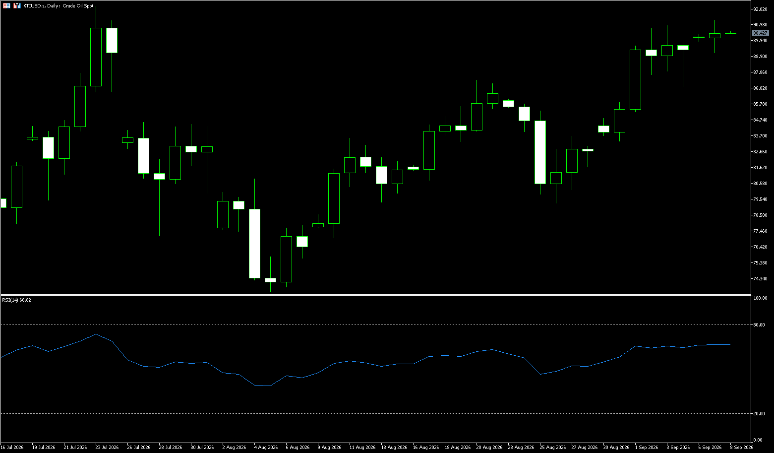Click the large white candle on 4 Aug 2026
The width and height of the screenshot is (774, 453).
[x=254, y=243]
